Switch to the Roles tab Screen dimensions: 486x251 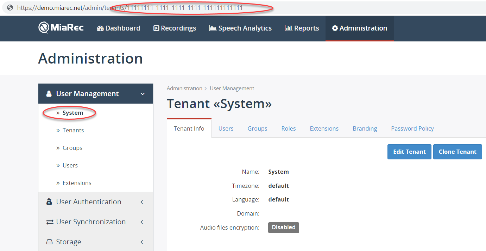[289, 128]
